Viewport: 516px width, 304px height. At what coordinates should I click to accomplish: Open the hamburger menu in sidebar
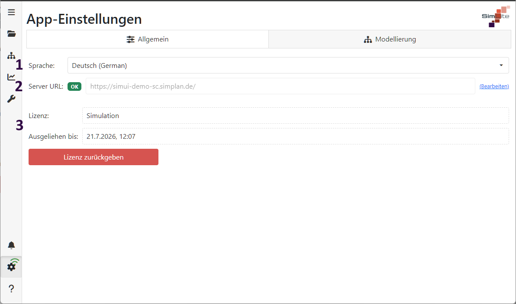pos(11,12)
